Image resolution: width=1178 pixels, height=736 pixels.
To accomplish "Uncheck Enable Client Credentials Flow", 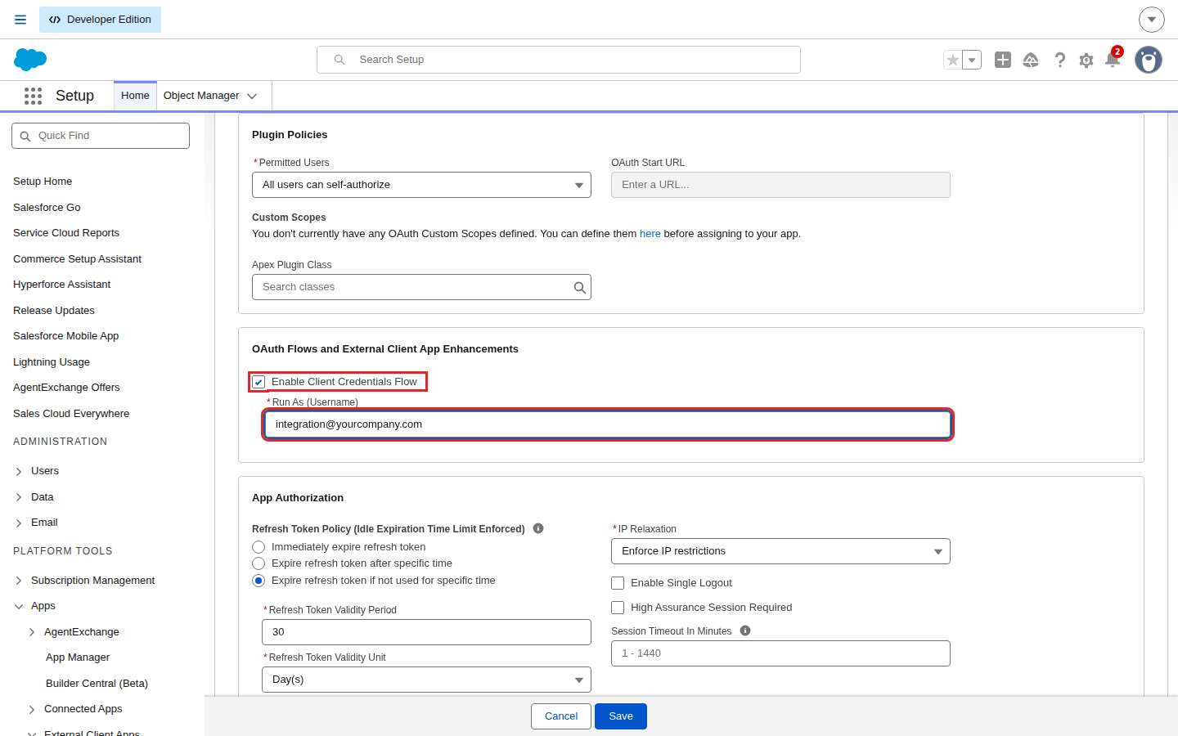I will point(259,382).
